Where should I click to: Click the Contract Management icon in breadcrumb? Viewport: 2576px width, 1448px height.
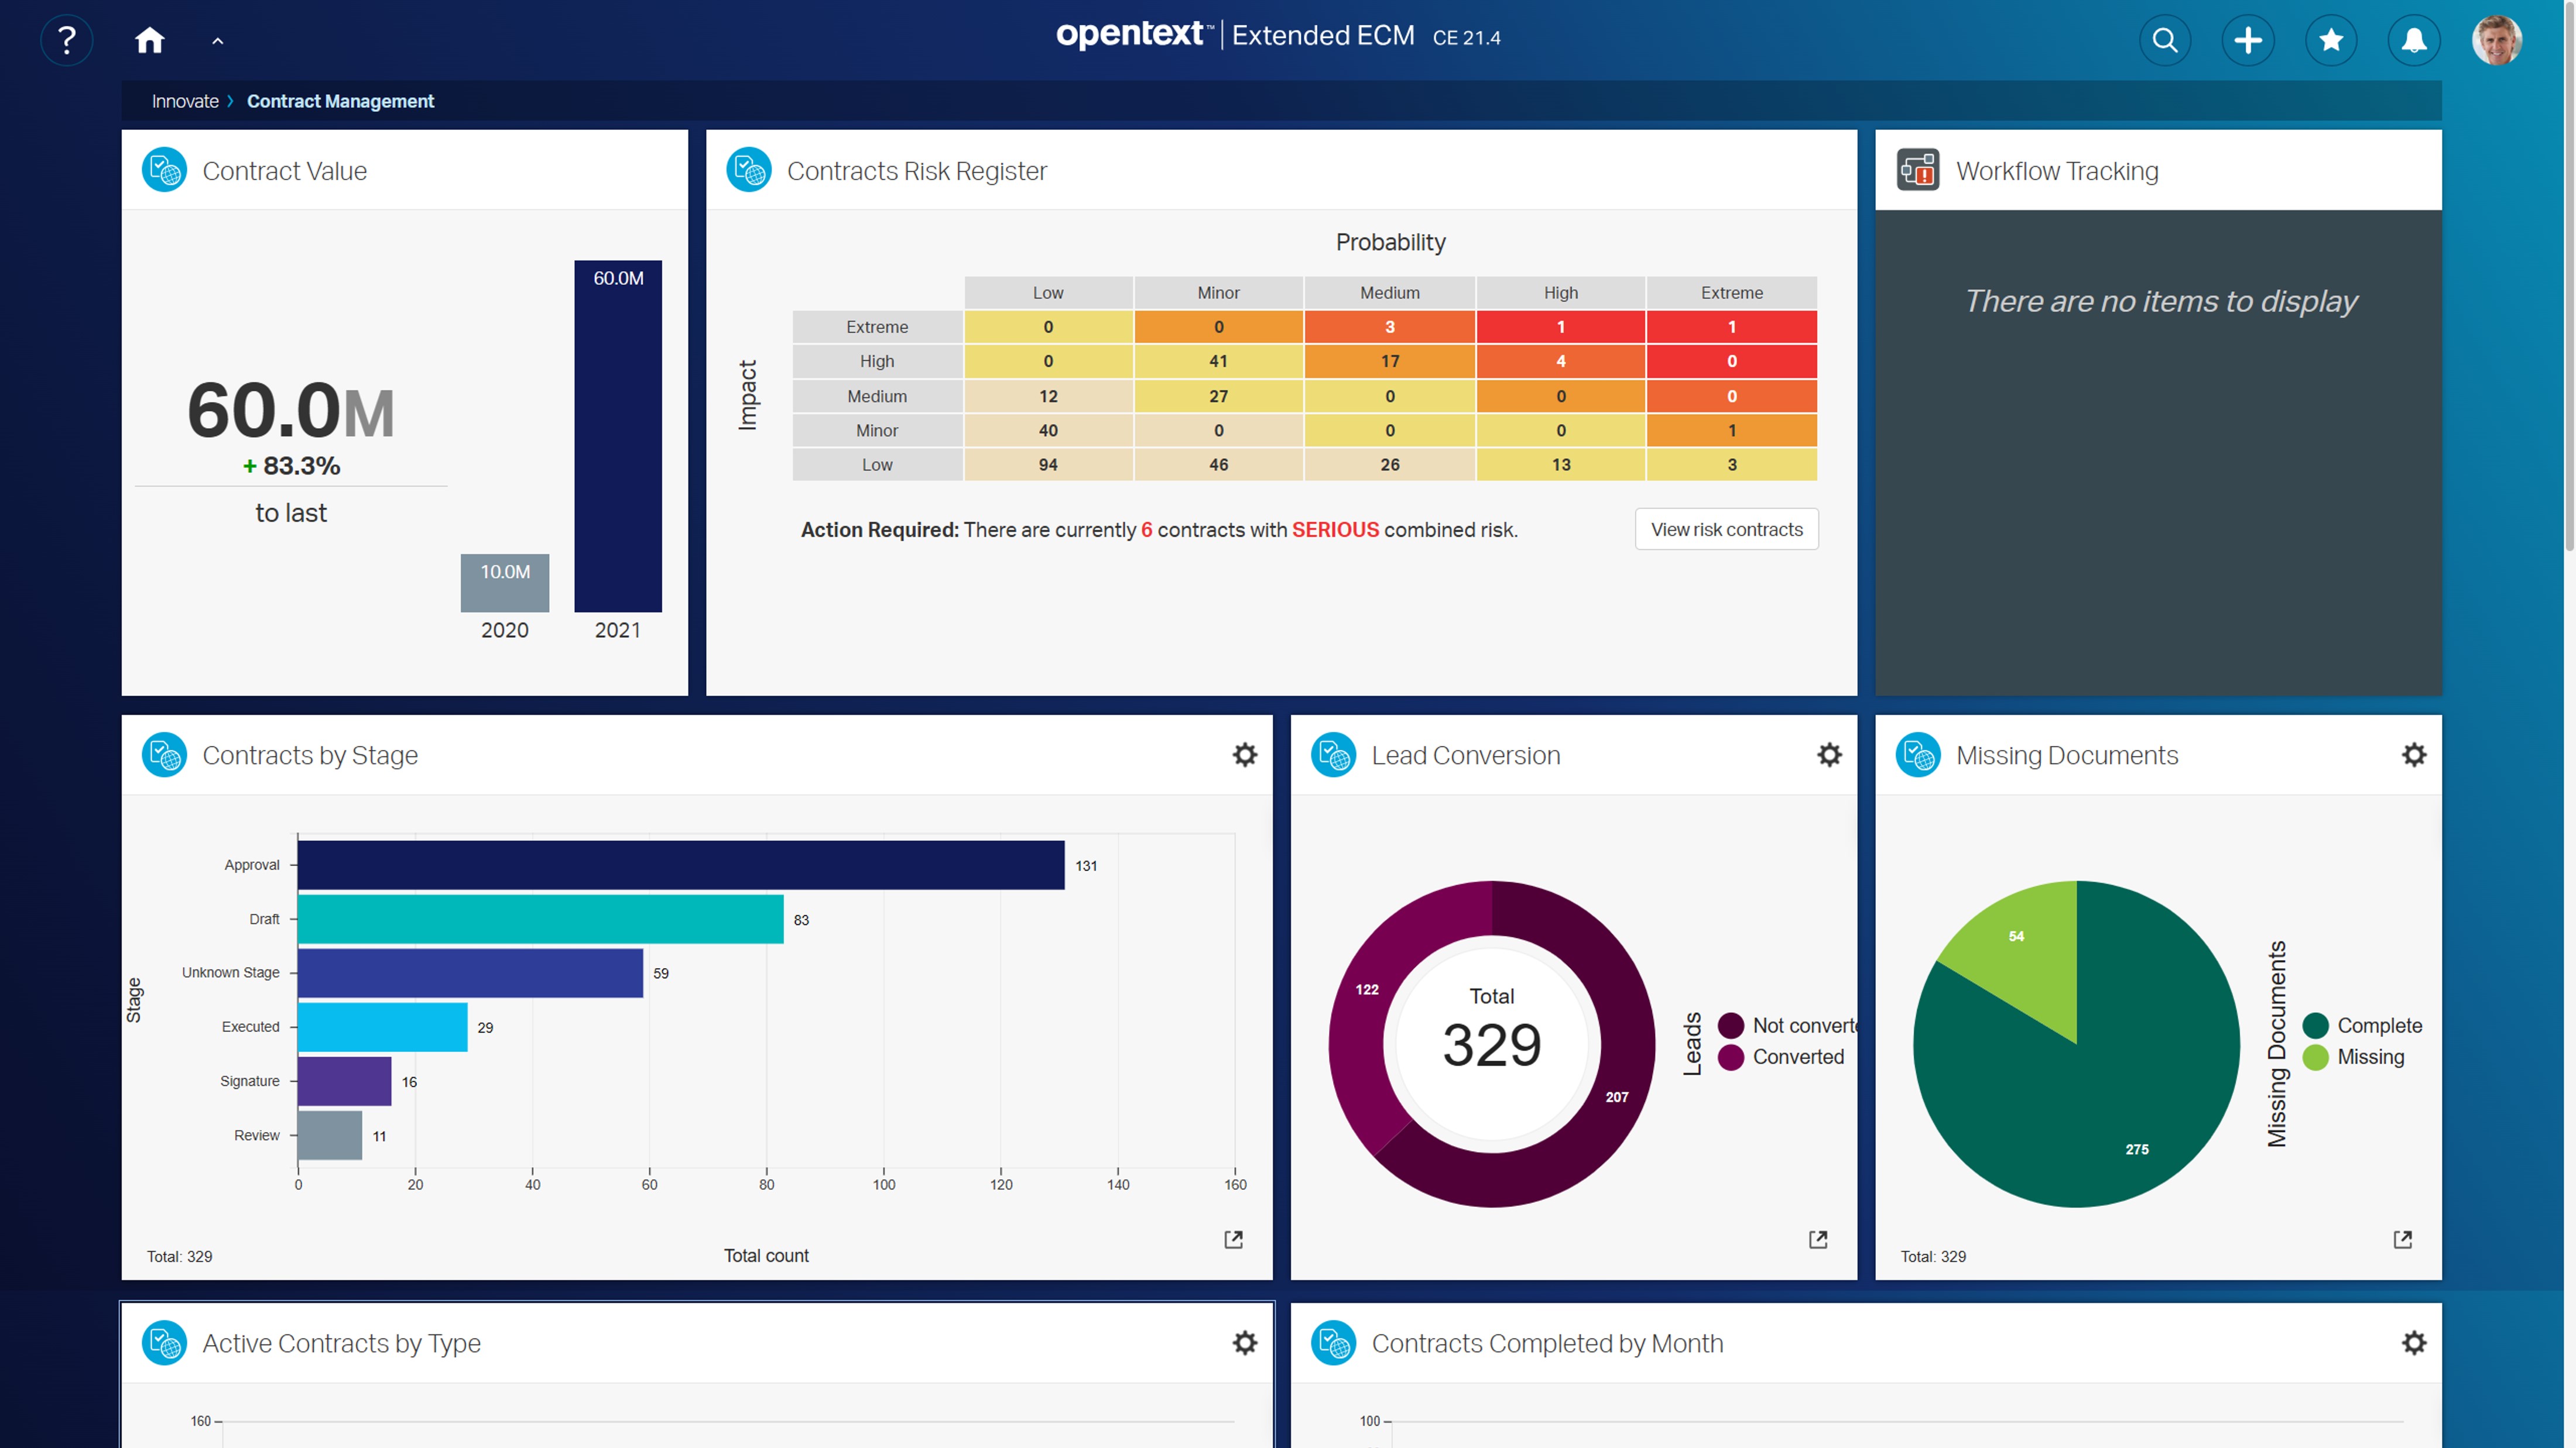point(340,101)
